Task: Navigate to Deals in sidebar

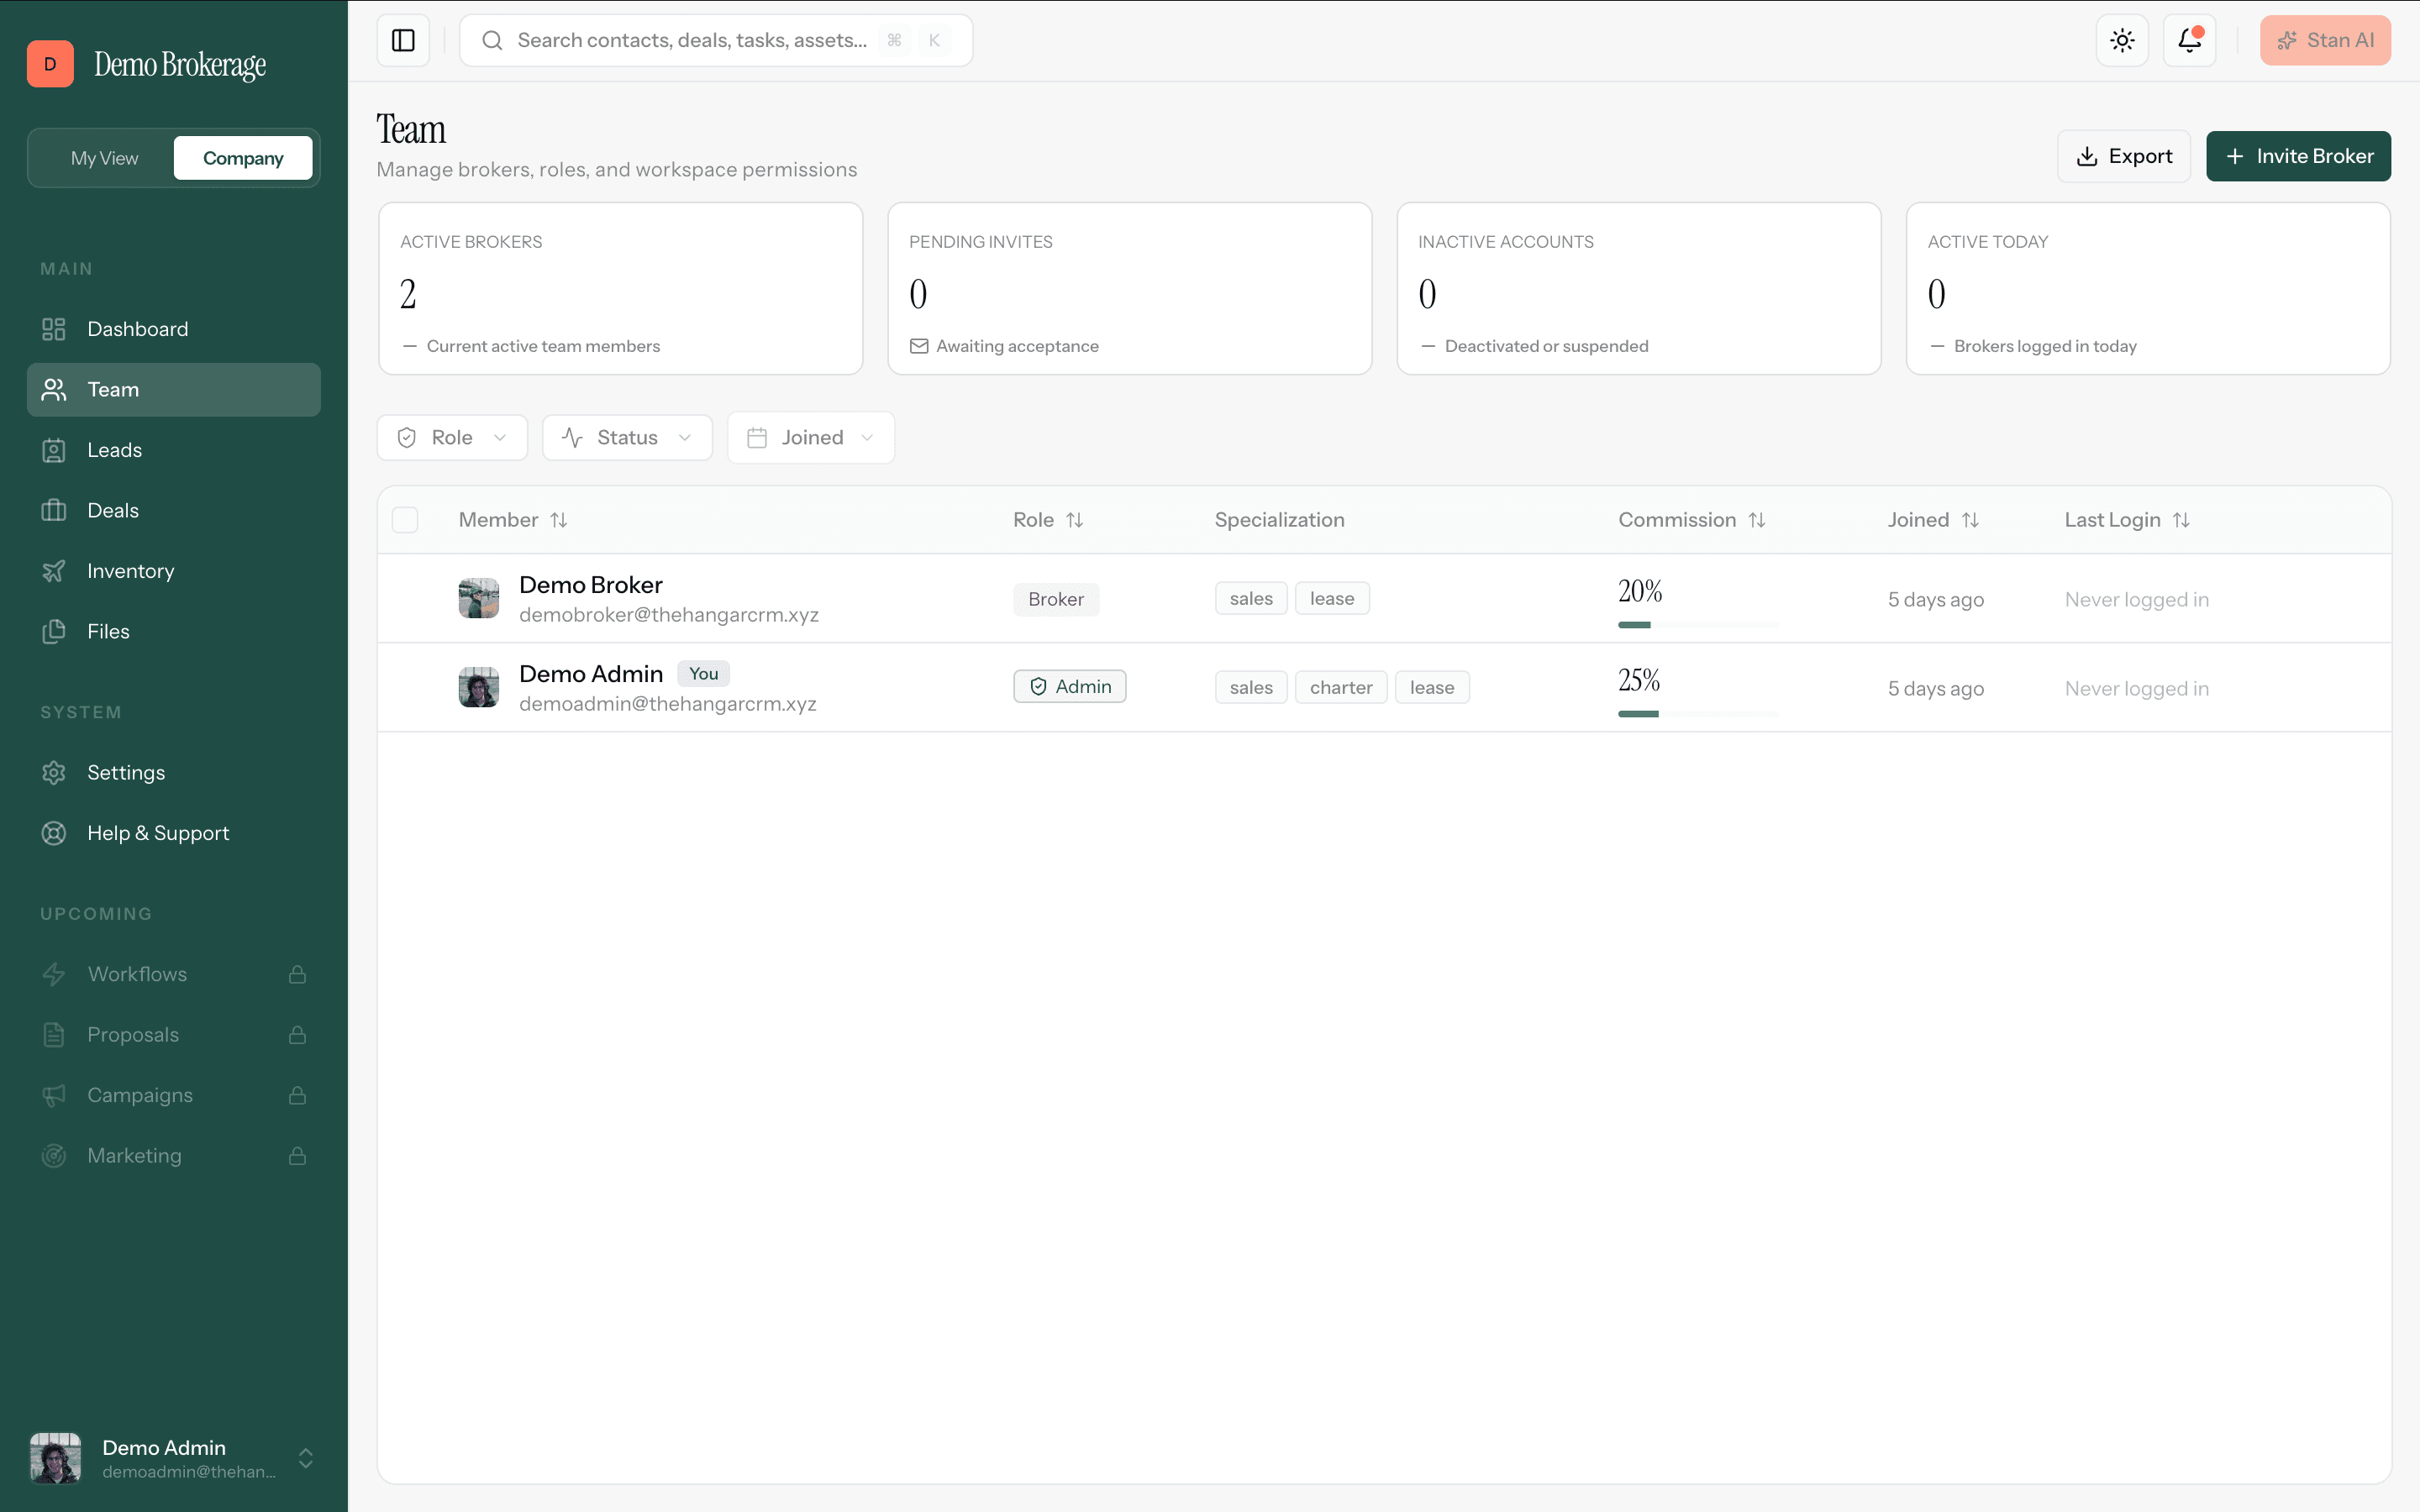Action: [174, 510]
